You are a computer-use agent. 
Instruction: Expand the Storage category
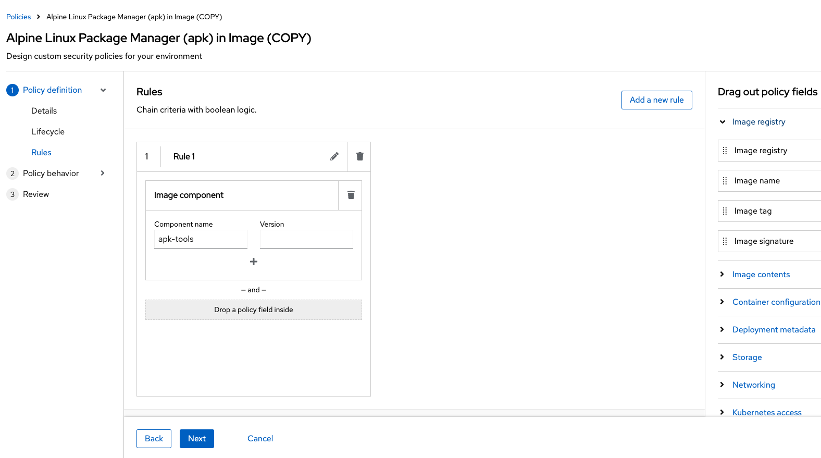722,357
